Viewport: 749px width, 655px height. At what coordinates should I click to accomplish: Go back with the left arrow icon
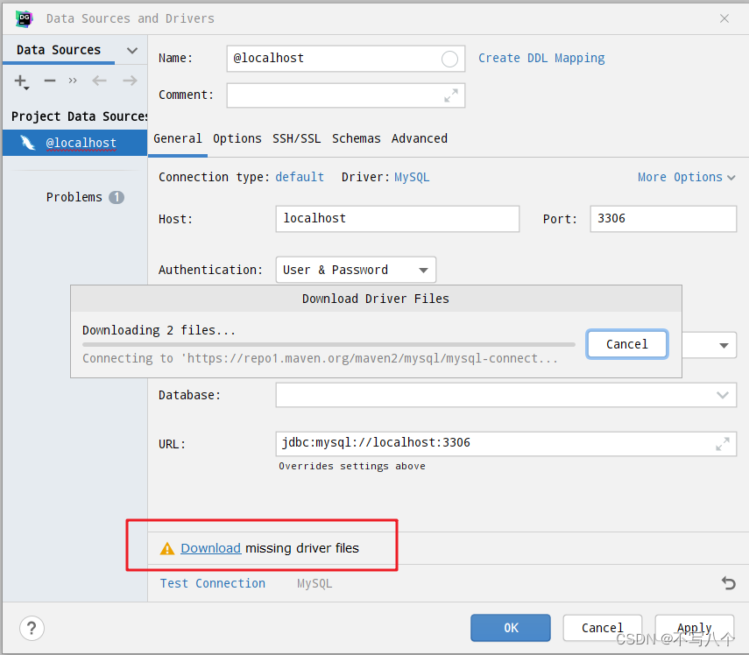pos(99,81)
